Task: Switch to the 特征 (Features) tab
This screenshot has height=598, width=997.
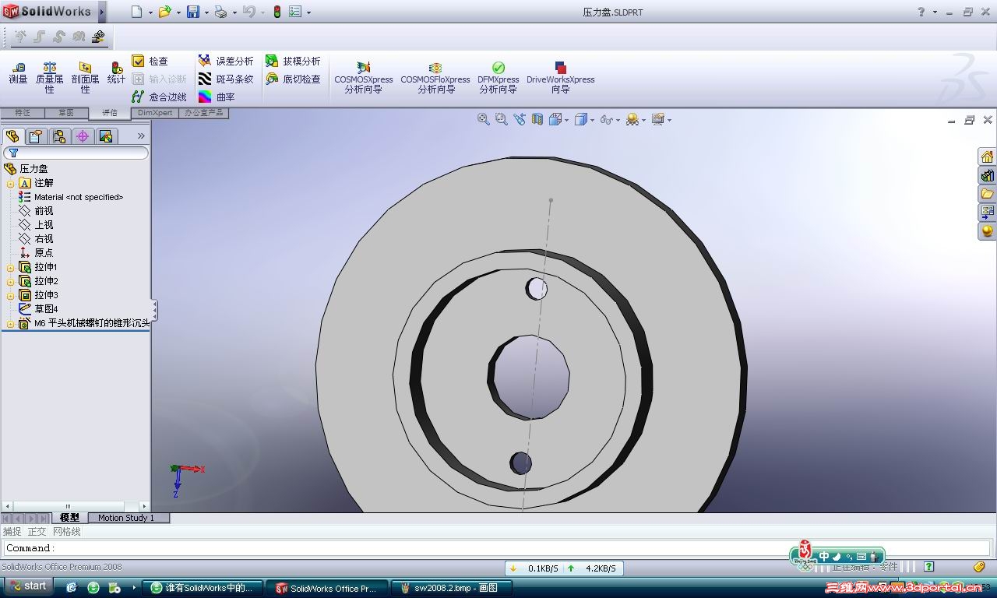Action: coord(23,113)
